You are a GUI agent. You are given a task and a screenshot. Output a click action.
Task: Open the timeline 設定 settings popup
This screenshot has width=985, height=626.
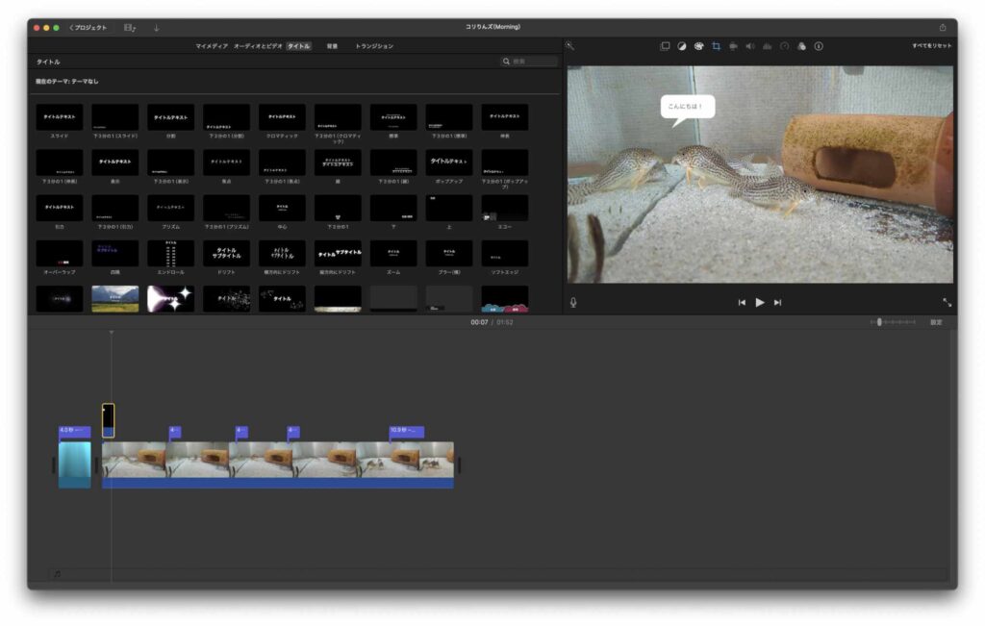tap(936, 322)
